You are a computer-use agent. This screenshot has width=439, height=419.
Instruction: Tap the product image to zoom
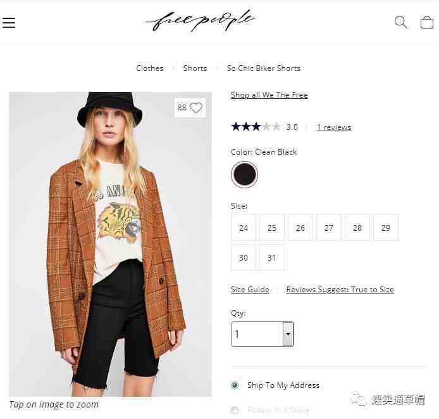(x=110, y=244)
